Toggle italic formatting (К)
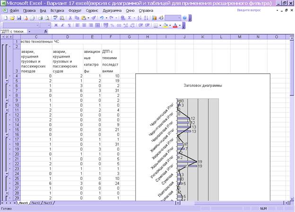The height and width of the screenshot is (212, 295). click(62, 25)
